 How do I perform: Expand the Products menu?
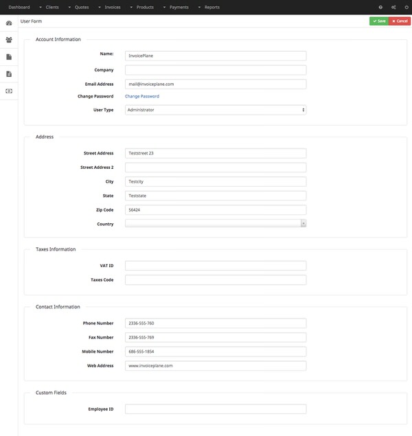[x=142, y=8]
